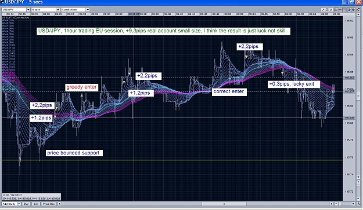Screen dimensions: 363x210
Task: Click the middle dashed-line grid style icon
Action: pos(340,10)
